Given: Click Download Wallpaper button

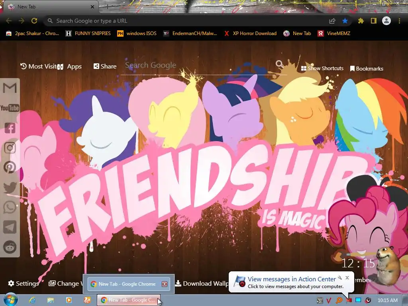Looking at the screenshot, I should pyautogui.click(x=202, y=283).
